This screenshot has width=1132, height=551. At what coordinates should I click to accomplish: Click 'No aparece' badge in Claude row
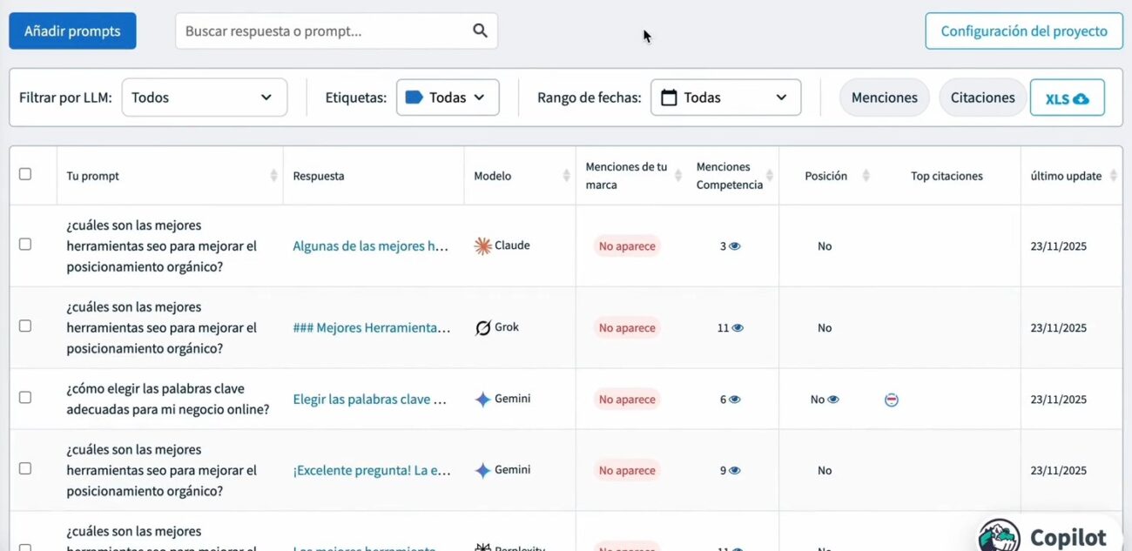pos(627,246)
